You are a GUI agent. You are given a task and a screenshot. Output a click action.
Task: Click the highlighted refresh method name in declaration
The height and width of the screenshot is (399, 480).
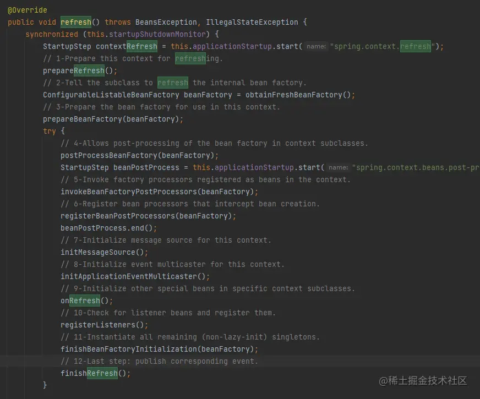click(x=76, y=22)
